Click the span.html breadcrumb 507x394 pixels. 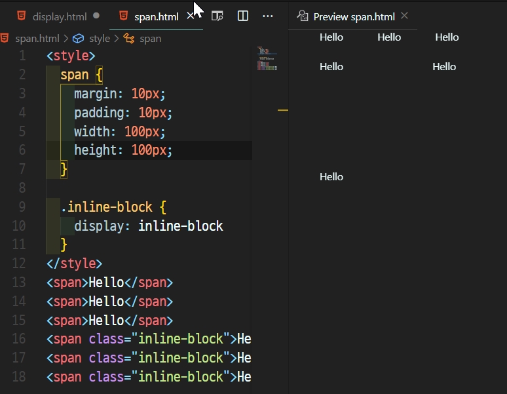pos(37,39)
